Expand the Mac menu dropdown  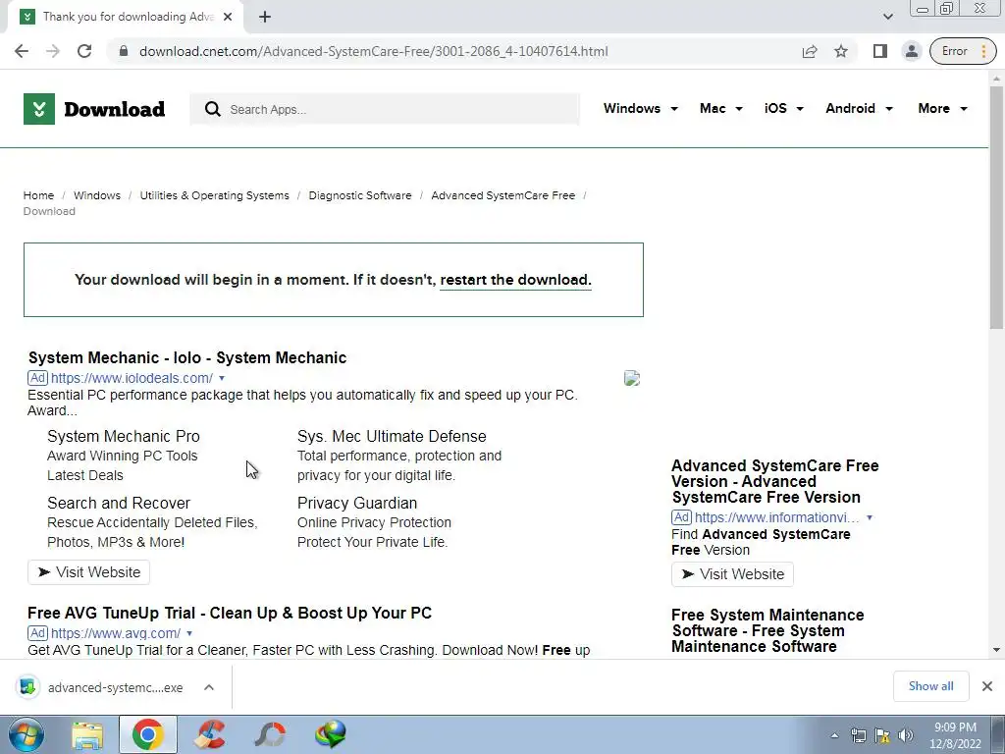[721, 108]
